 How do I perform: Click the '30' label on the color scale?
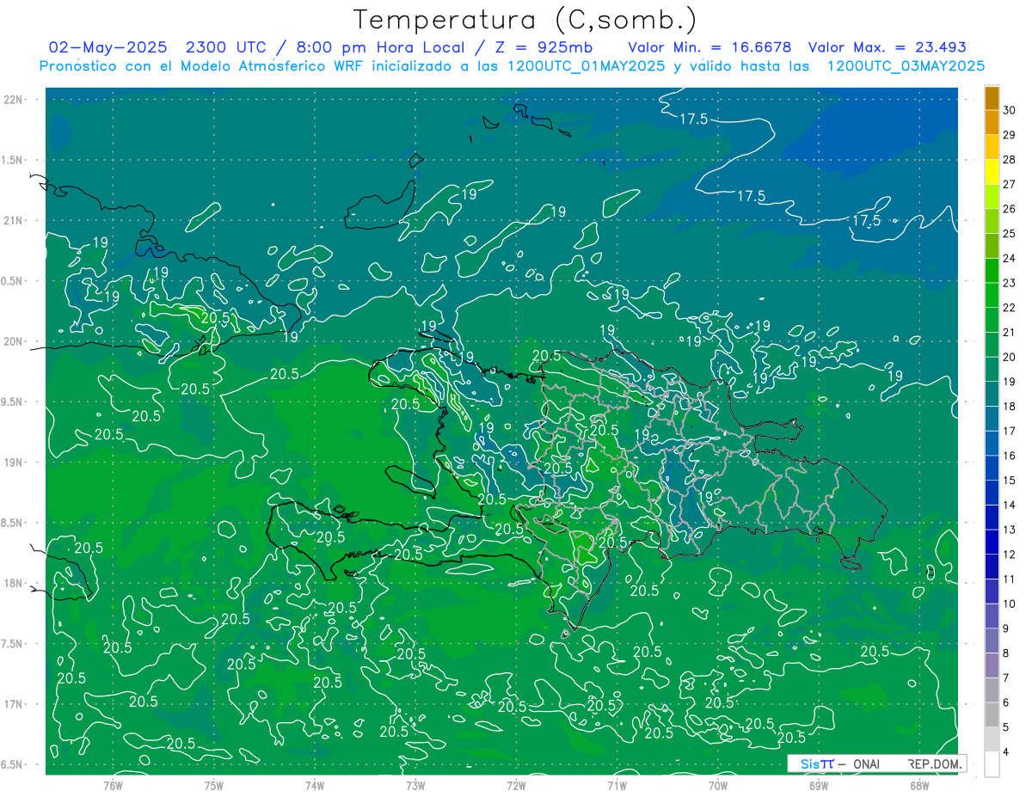coord(1009,110)
